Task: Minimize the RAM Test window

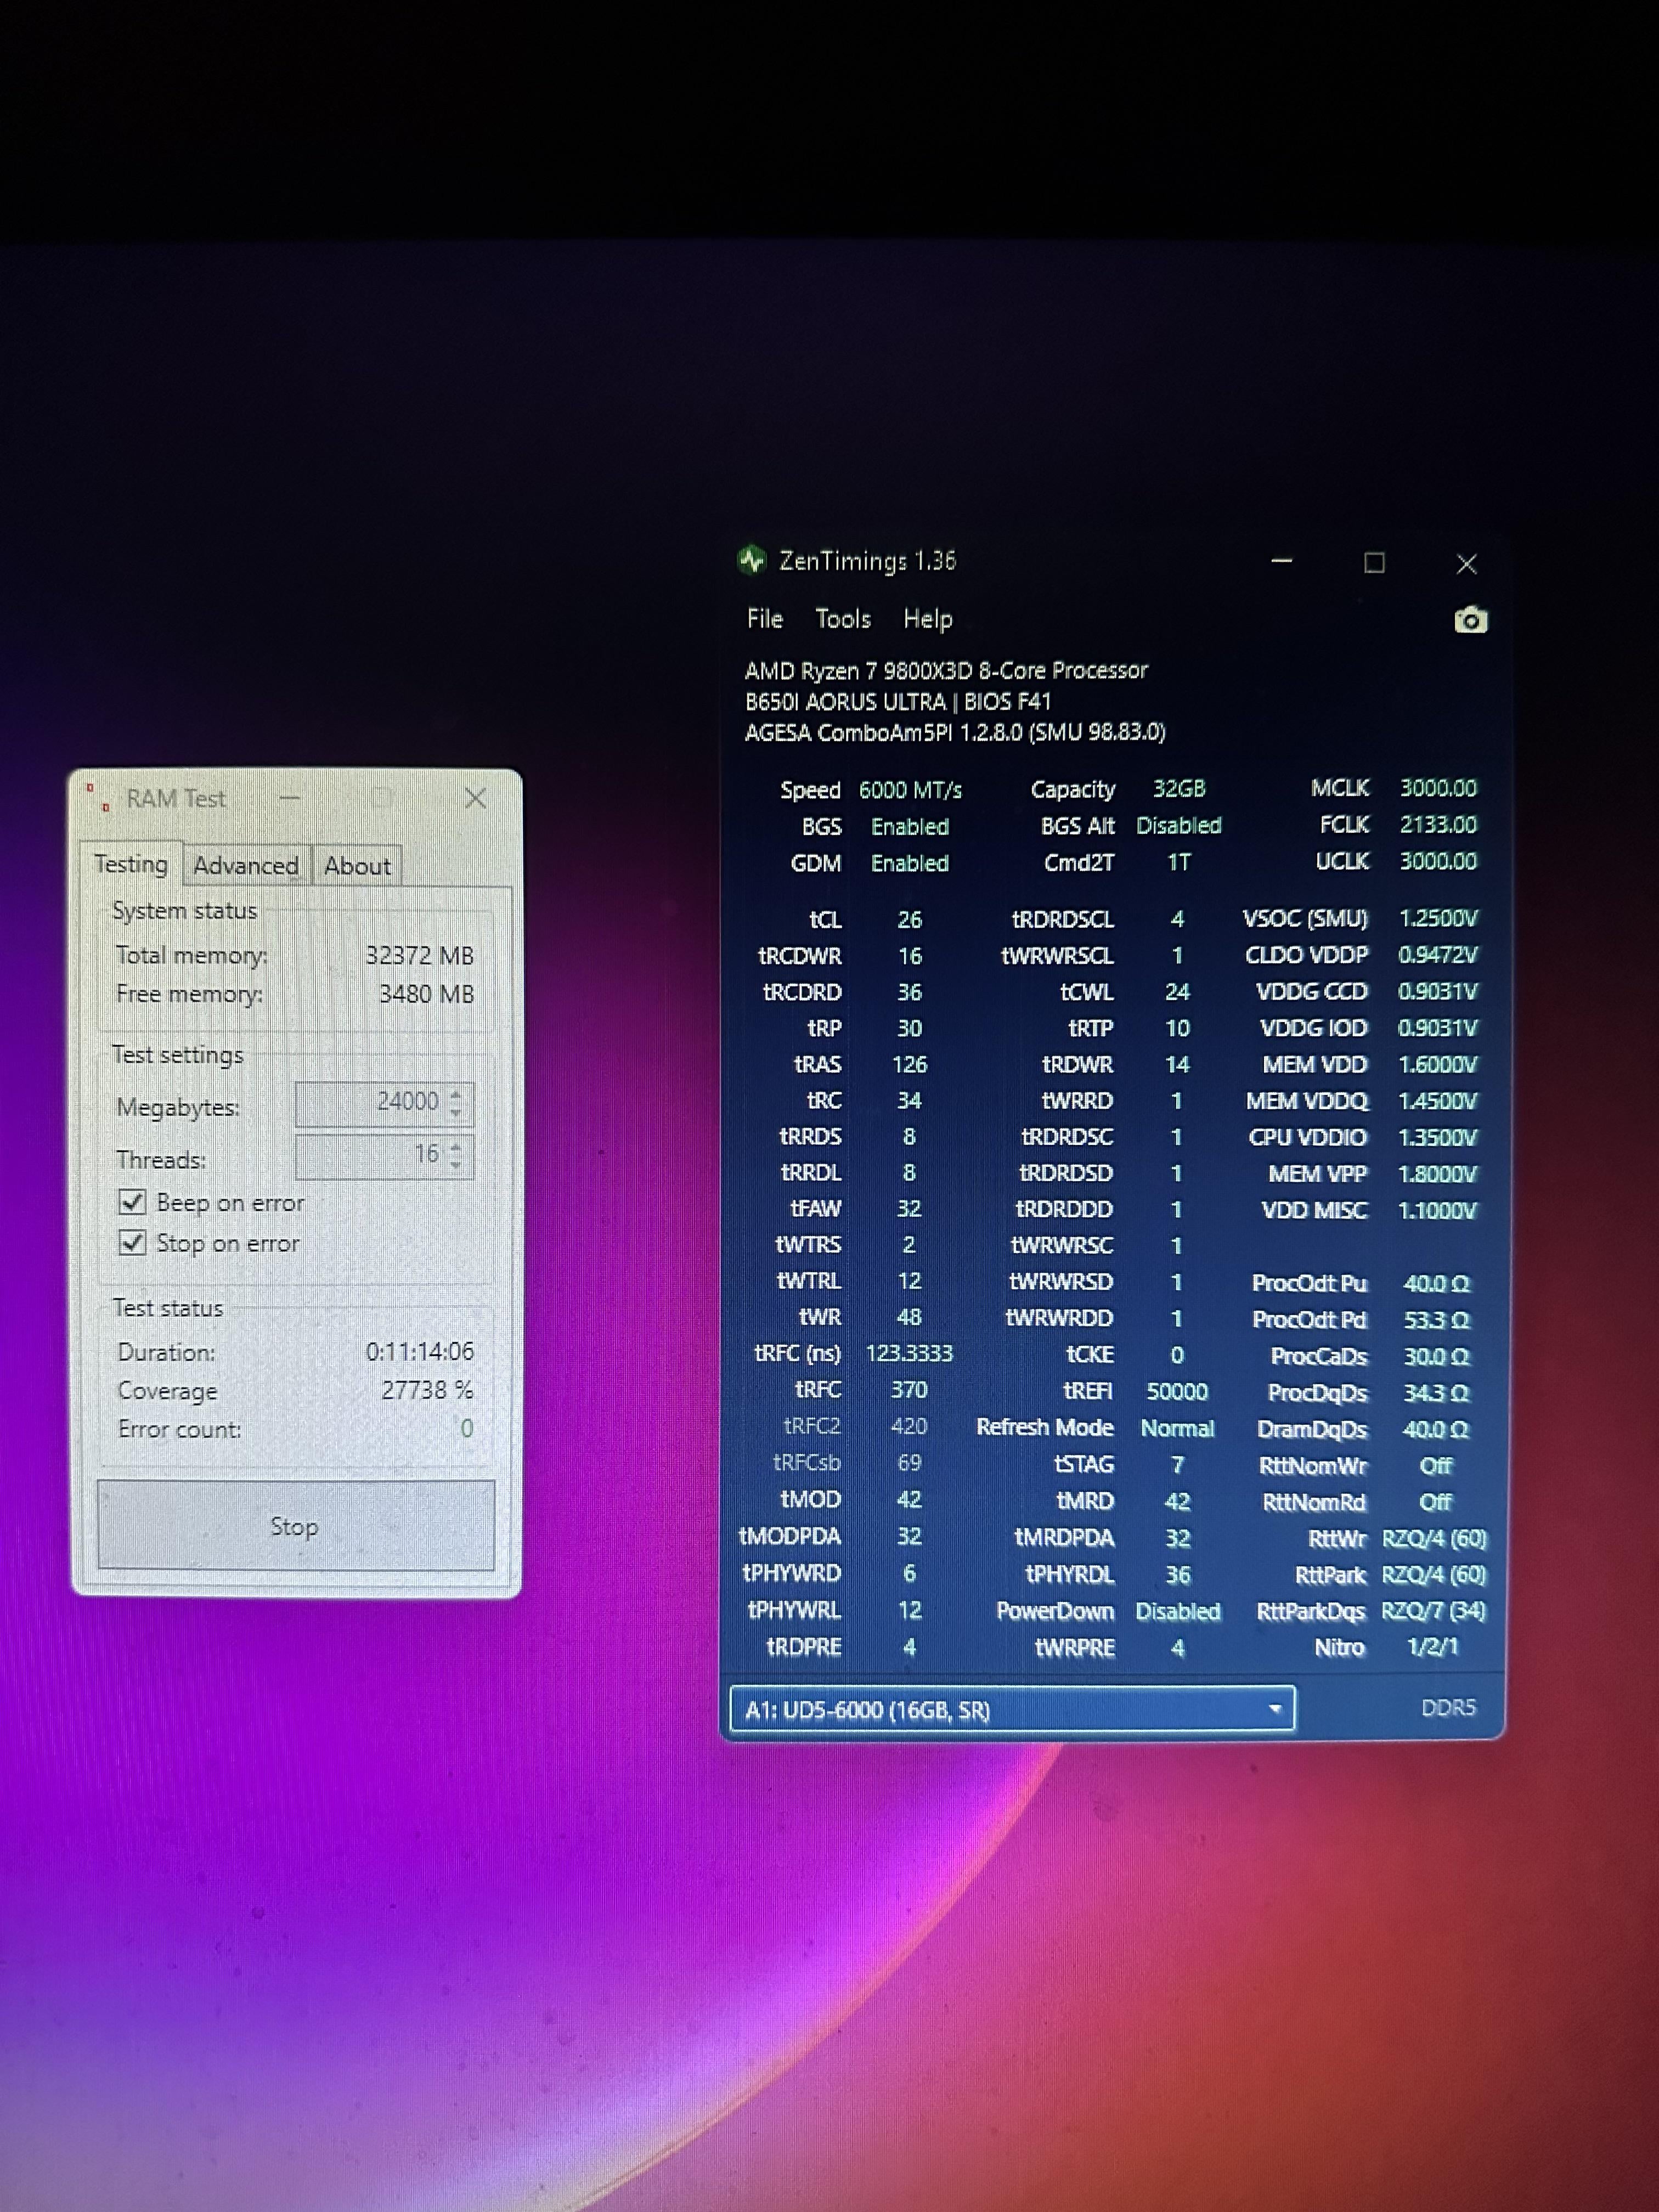Action: [290, 798]
